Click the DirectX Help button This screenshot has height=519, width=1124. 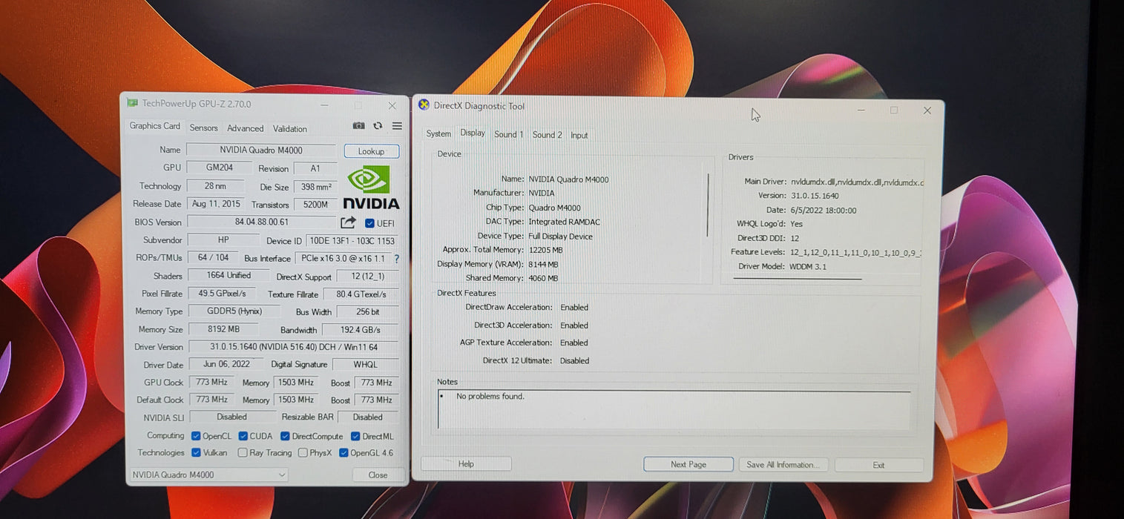(x=466, y=464)
